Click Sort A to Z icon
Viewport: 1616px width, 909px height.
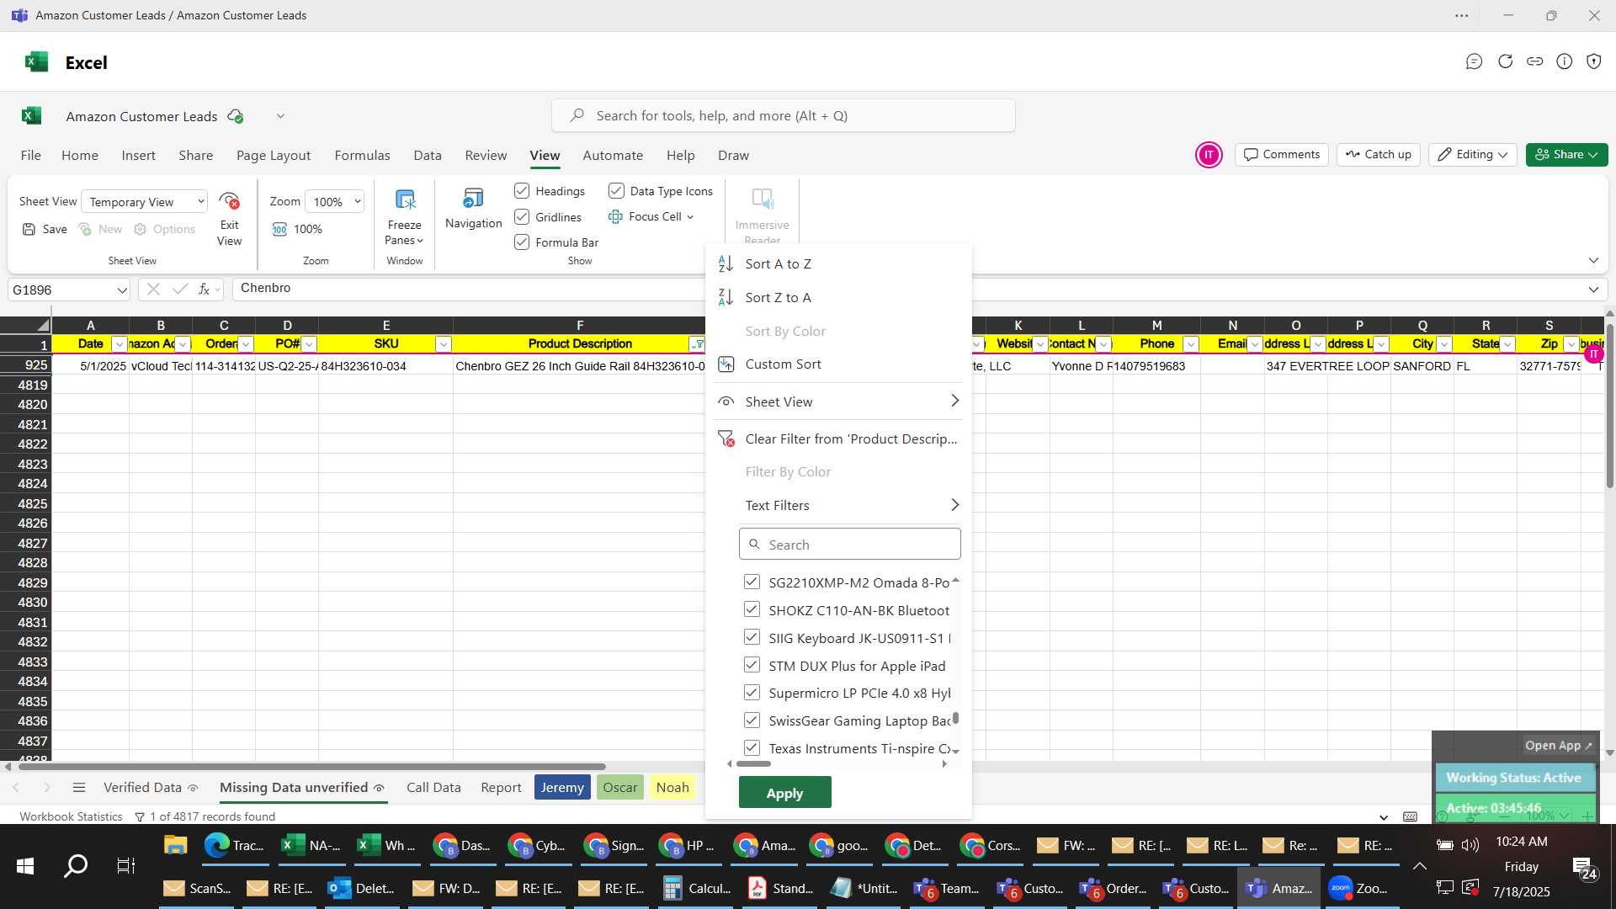(726, 263)
